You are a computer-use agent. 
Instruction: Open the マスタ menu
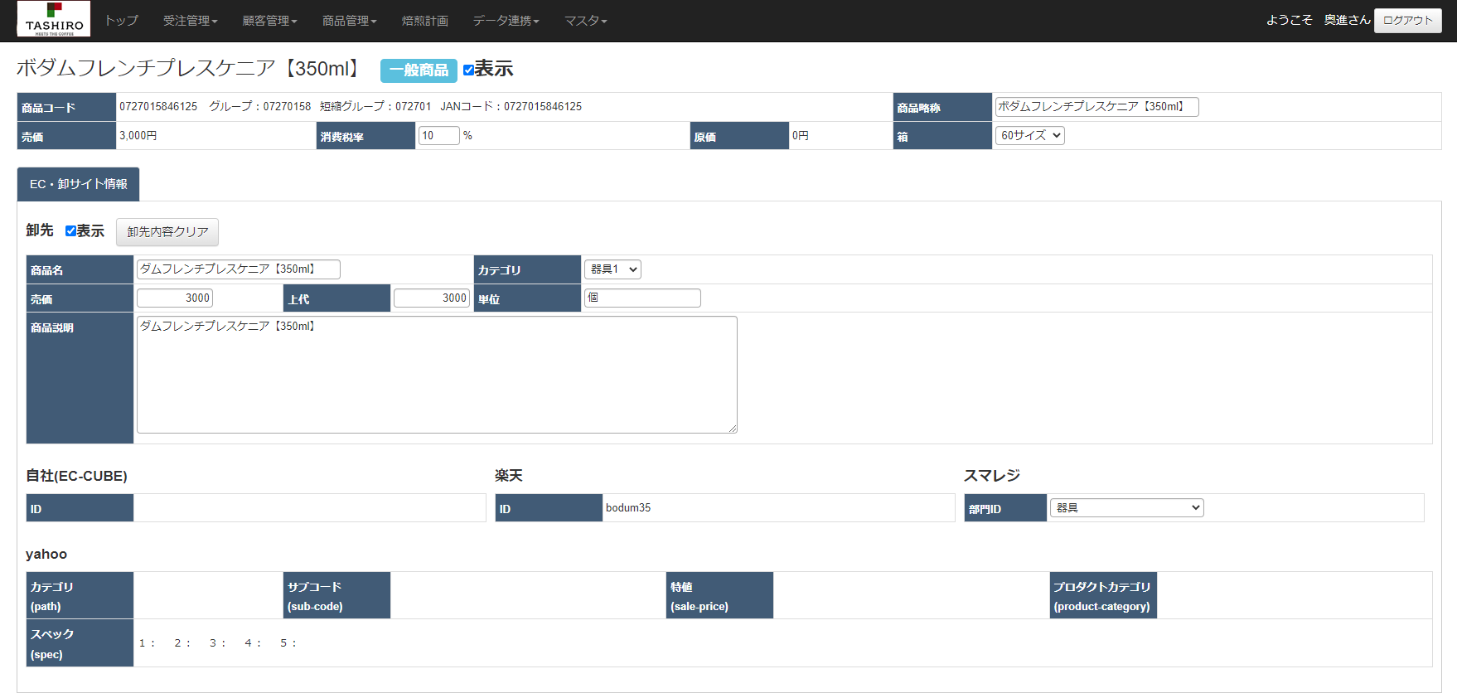click(x=585, y=21)
